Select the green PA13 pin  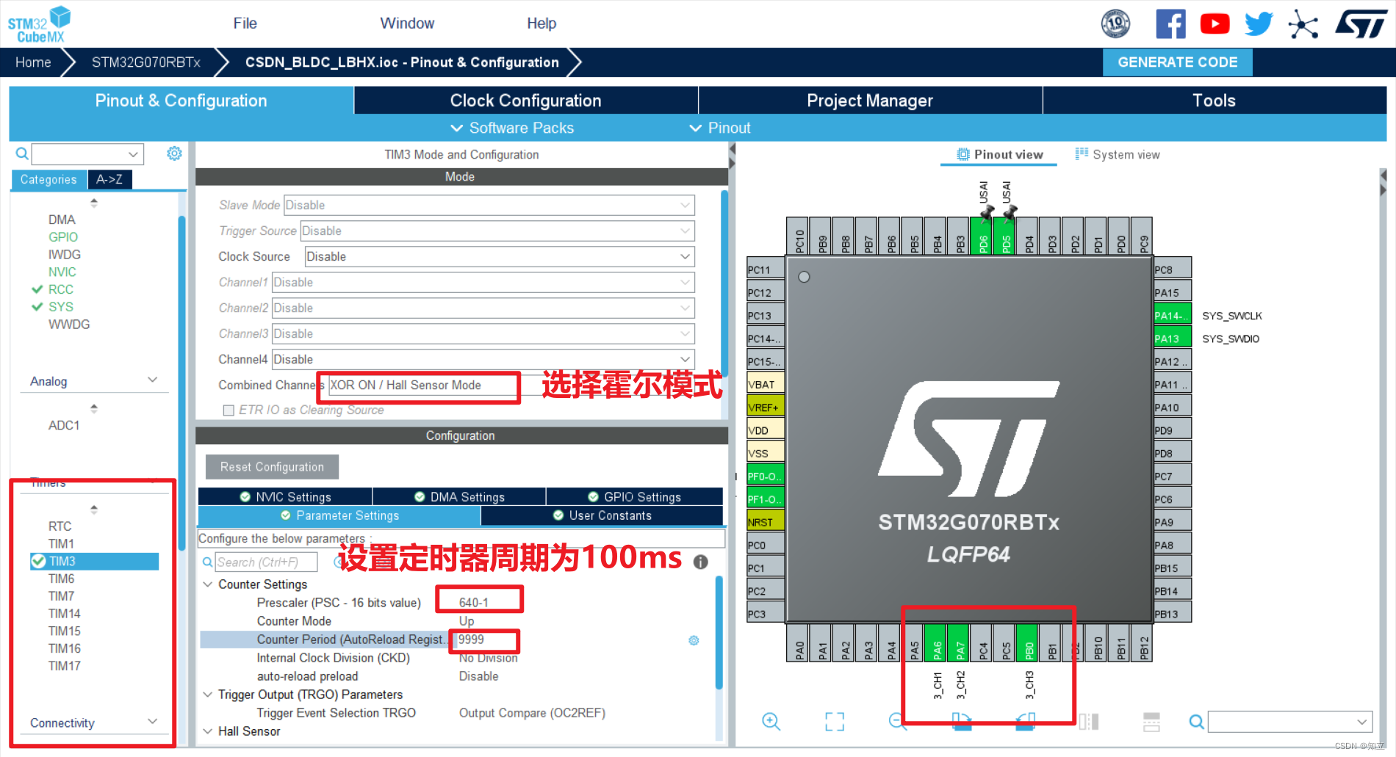[1173, 338]
